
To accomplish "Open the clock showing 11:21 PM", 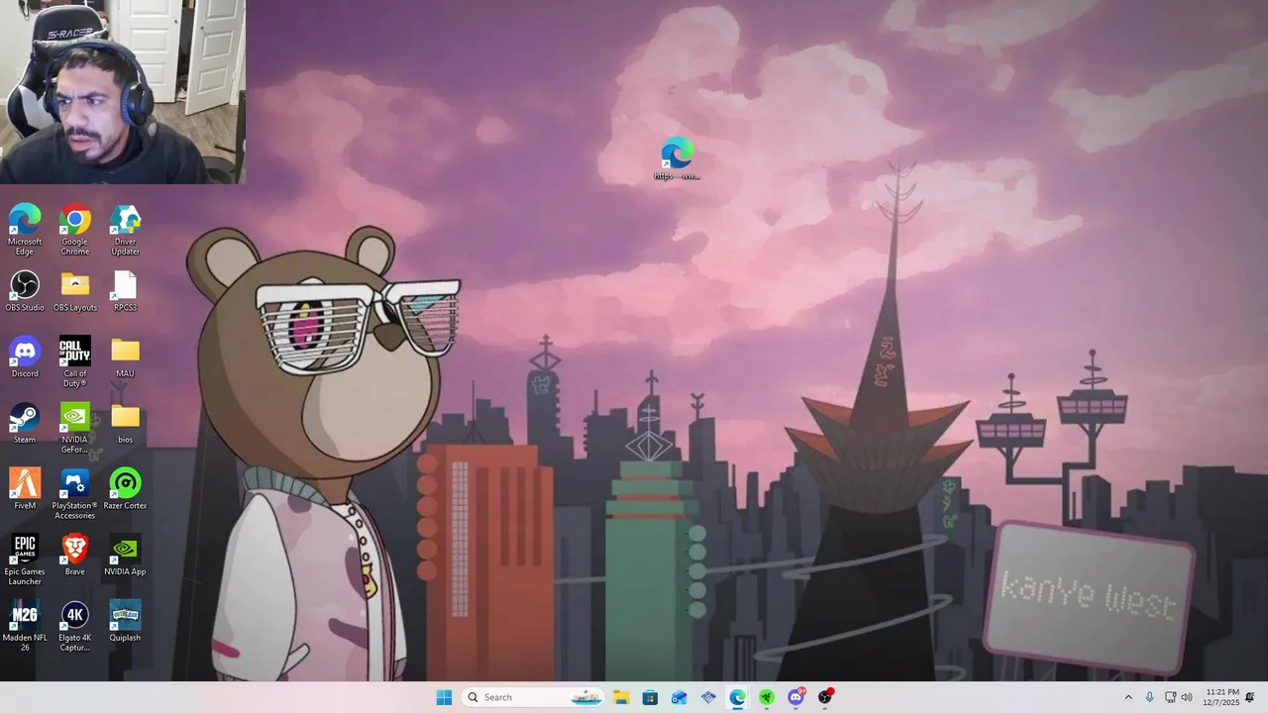I will 1222,697.
